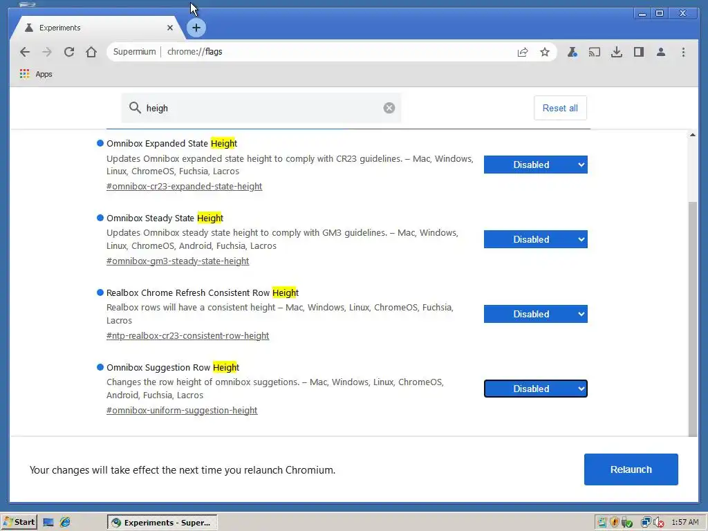Viewport: 708px width, 531px height.
Task: Launch Internet Explorer from quick launch
Action: (65, 523)
